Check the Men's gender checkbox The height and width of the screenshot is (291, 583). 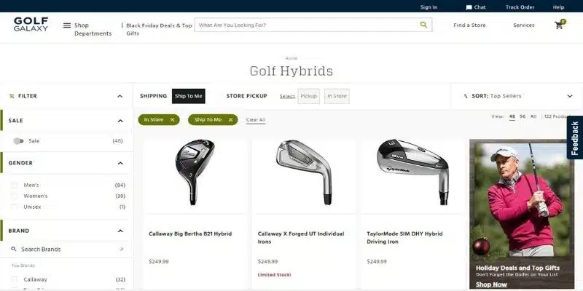(14, 185)
